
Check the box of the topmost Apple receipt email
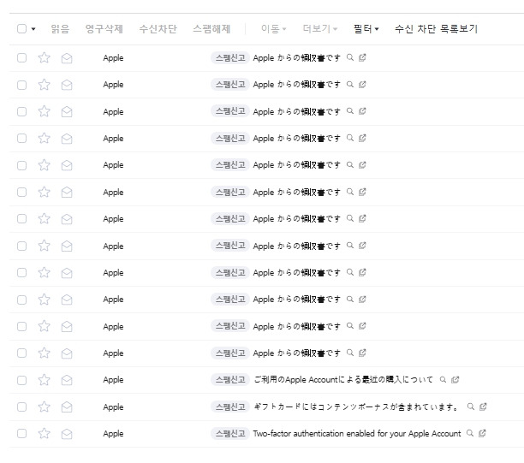point(21,58)
